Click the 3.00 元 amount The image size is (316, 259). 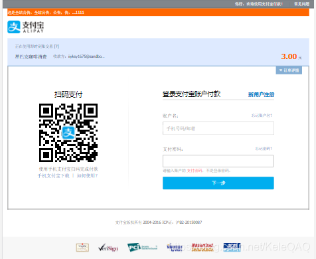291,56
